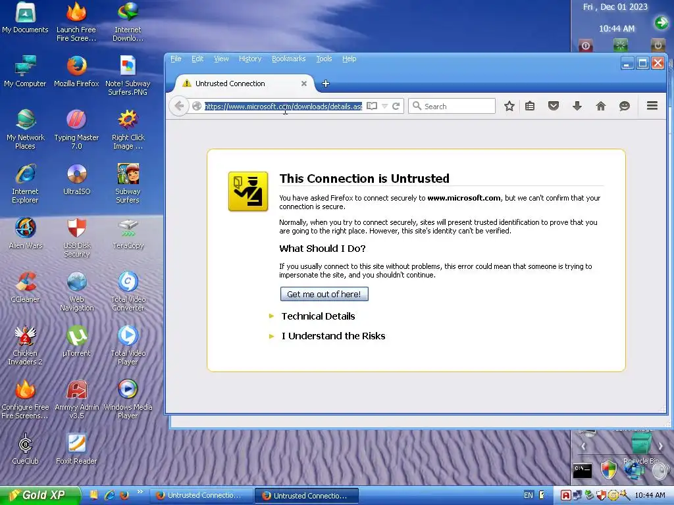Launch Internet Explorer from the quick launch bar

tap(109, 495)
